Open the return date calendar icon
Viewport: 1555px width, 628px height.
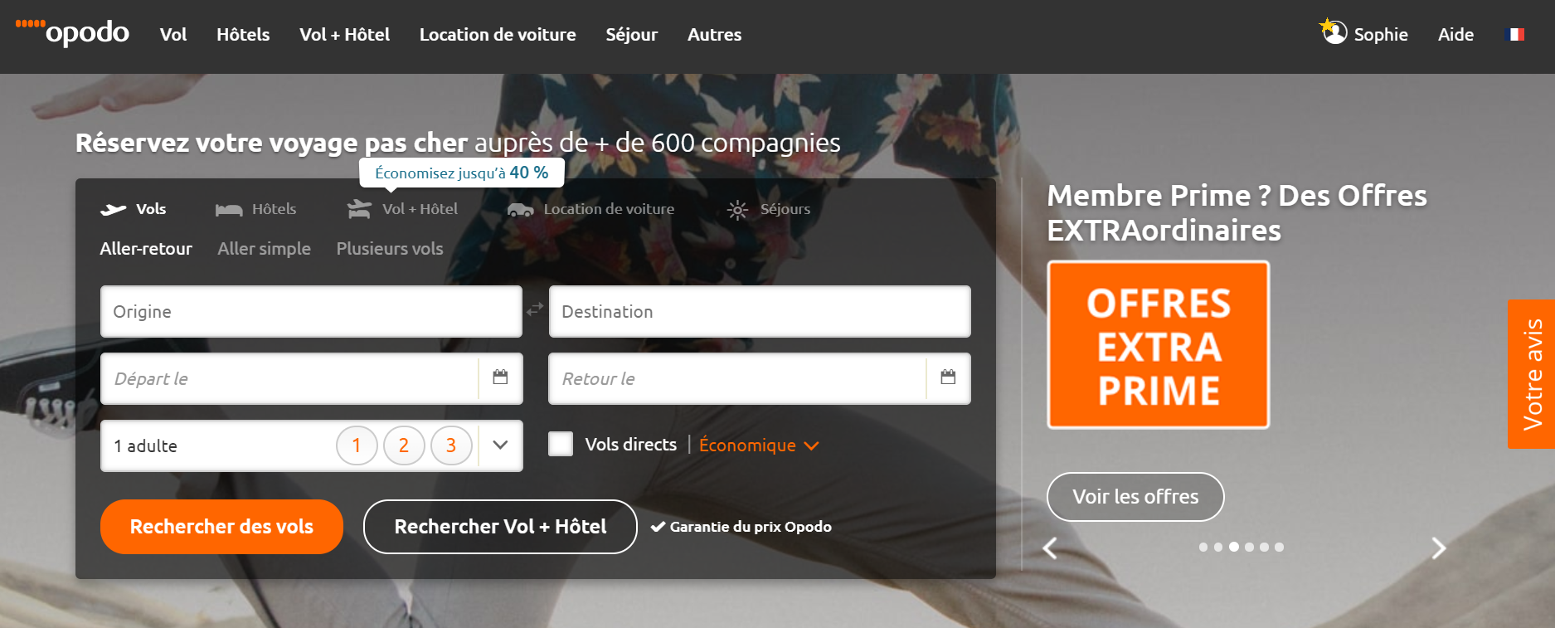point(948,377)
